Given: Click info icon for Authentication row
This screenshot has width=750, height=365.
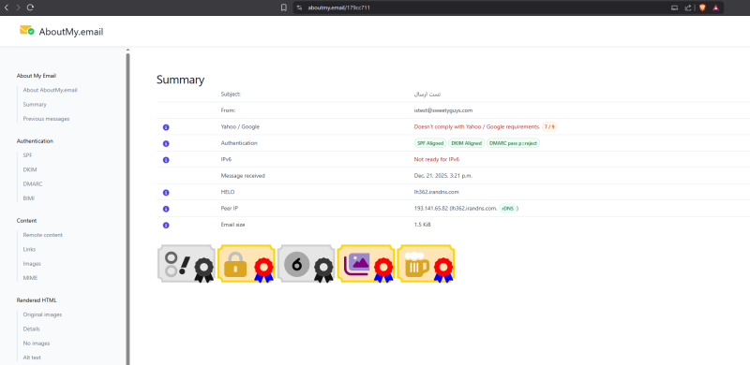Looking at the screenshot, I should (166, 143).
